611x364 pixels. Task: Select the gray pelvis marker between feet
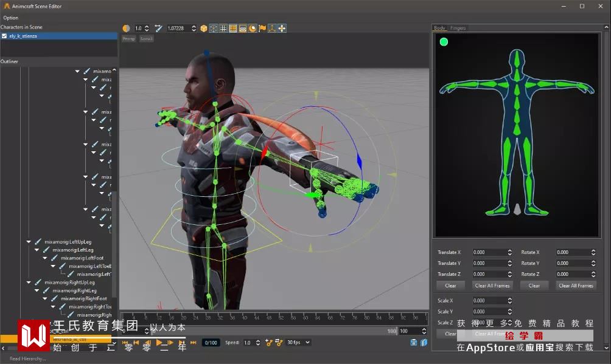517,209
